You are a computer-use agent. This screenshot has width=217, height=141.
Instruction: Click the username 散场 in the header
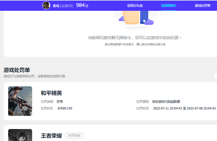tap(56, 6)
